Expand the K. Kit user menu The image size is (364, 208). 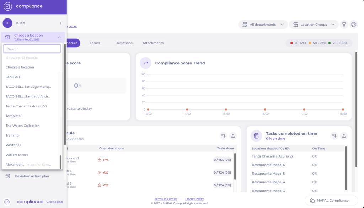click(60, 23)
